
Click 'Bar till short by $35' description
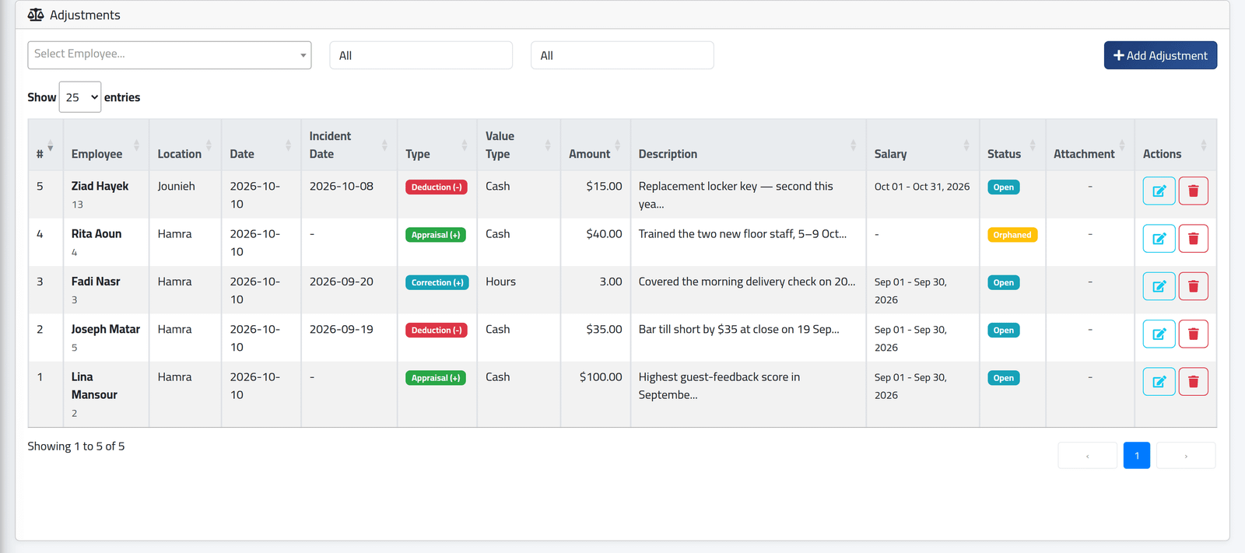(x=739, y=329)
